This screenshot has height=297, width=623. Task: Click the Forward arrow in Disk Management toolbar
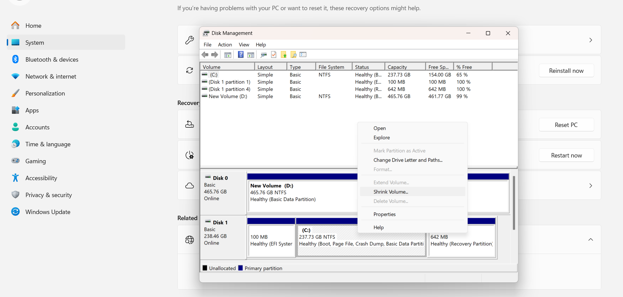click(215, 55)
